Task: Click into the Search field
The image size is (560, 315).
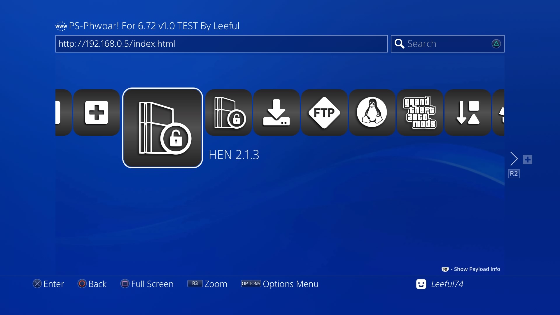Action: [448, 44]
